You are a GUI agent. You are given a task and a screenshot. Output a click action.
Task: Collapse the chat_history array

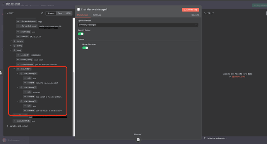[14, 69]
